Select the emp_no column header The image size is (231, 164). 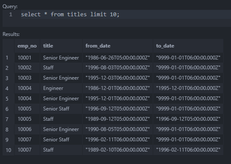[27, 46]
